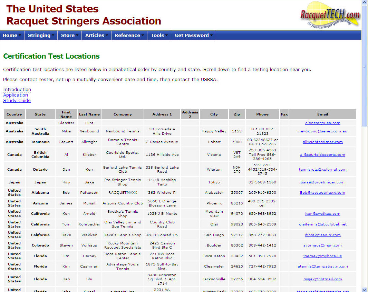Email glenster@usa.com

[x=322, y=123]
